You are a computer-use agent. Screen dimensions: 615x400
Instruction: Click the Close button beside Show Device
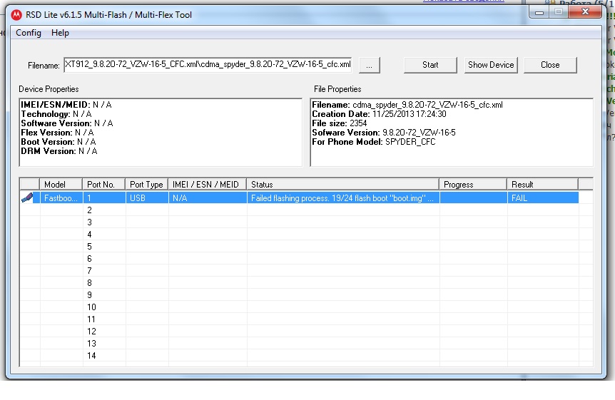(550, 65)
